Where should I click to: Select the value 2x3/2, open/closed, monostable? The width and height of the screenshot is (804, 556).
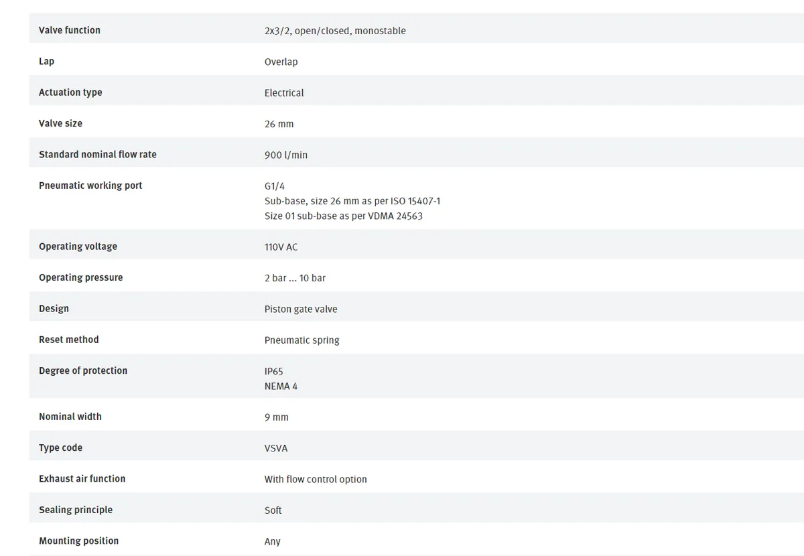tap(335, 31)
